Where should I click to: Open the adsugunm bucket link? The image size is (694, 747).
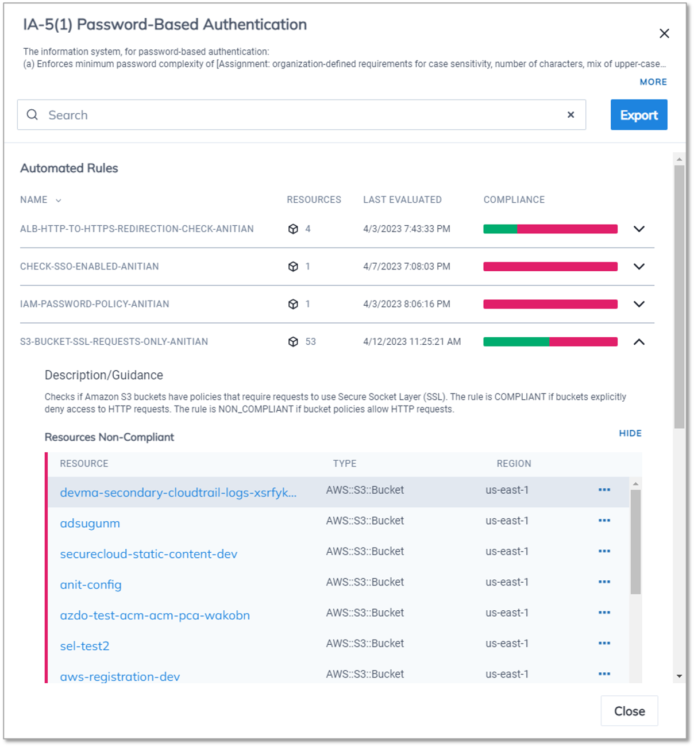[x=90, y=523]
